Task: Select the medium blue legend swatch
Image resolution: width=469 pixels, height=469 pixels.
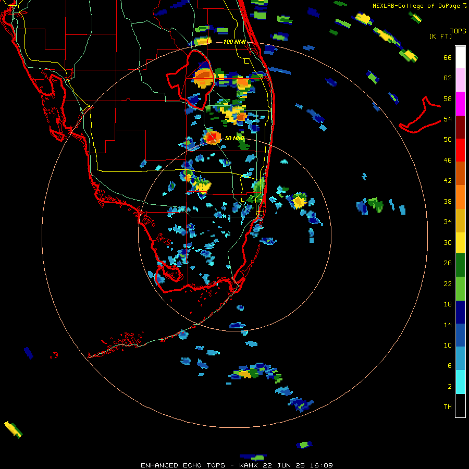Action: click(460, 335)
